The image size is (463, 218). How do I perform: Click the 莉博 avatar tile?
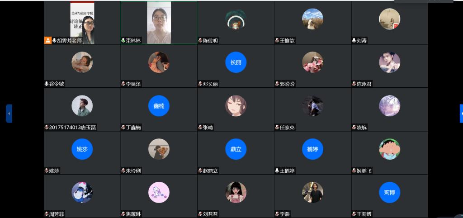click(389, 192)
